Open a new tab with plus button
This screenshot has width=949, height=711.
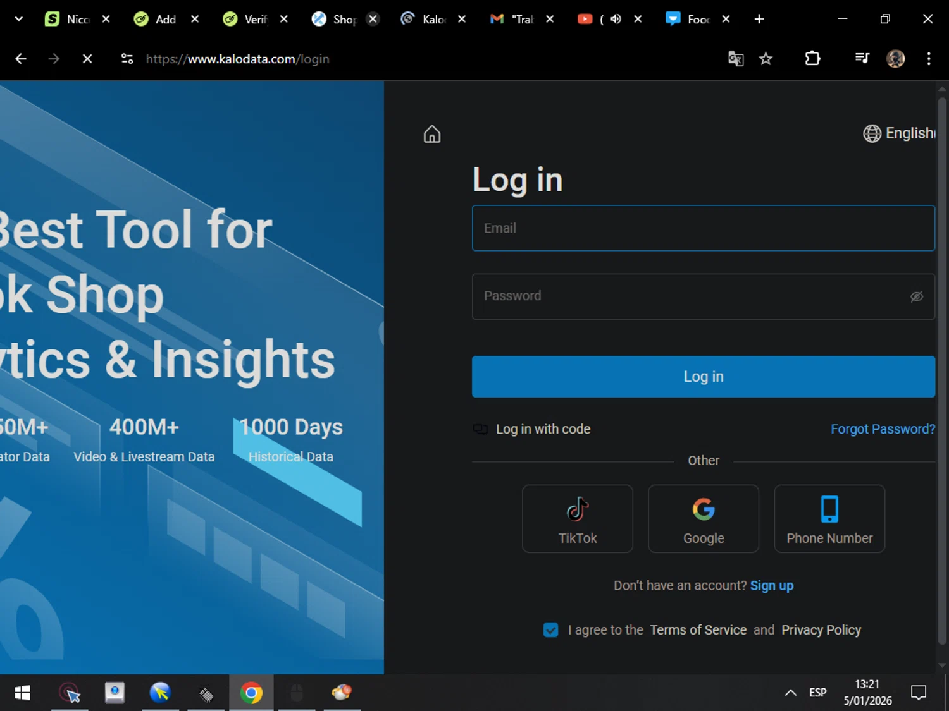(x=759, y=19)
